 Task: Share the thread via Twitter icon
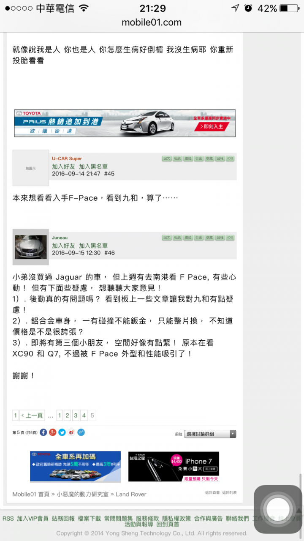62,432
